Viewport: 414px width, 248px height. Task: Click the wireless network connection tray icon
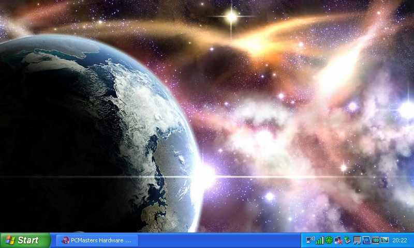click(x=310, y=240)
